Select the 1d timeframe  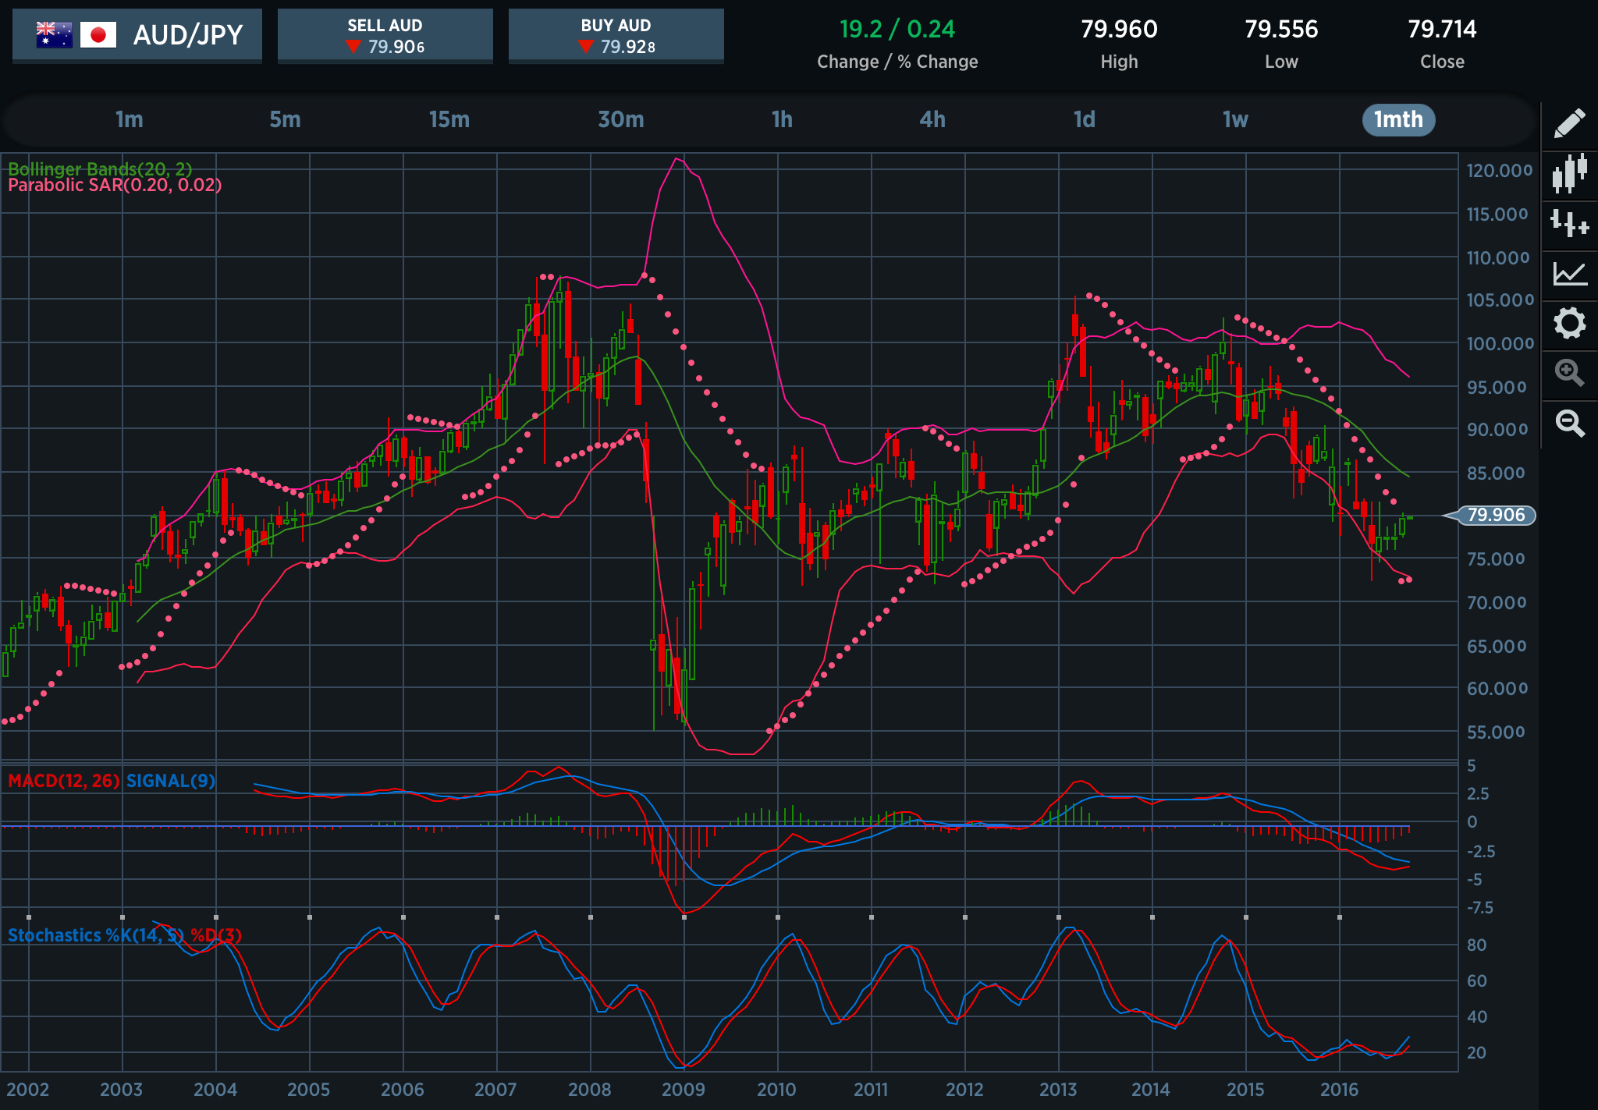click(1084, 119)
